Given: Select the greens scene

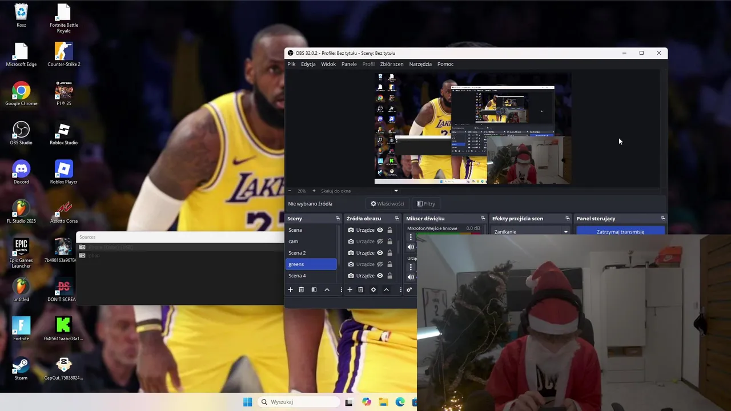Looking at the screenshot, I should [311, 264].
